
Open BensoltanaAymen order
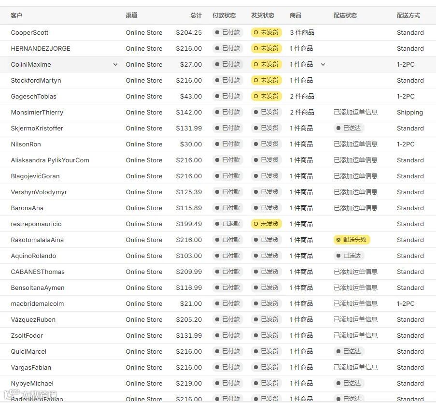tap(218, 288)
